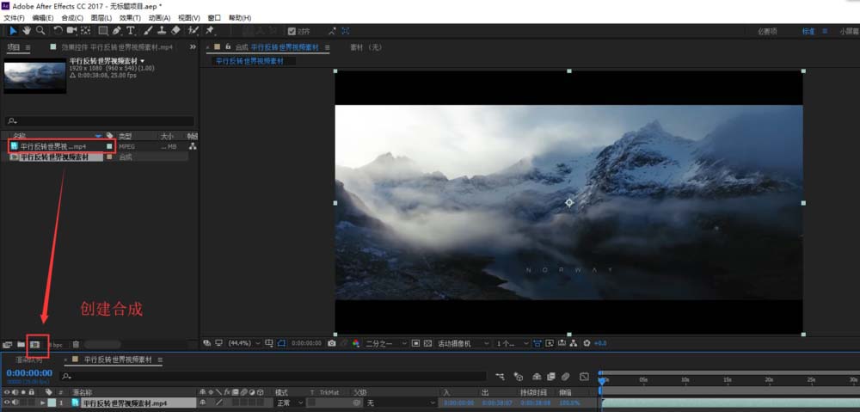
Task: Click the interpret footage icon in project footer
Action: 8,345
